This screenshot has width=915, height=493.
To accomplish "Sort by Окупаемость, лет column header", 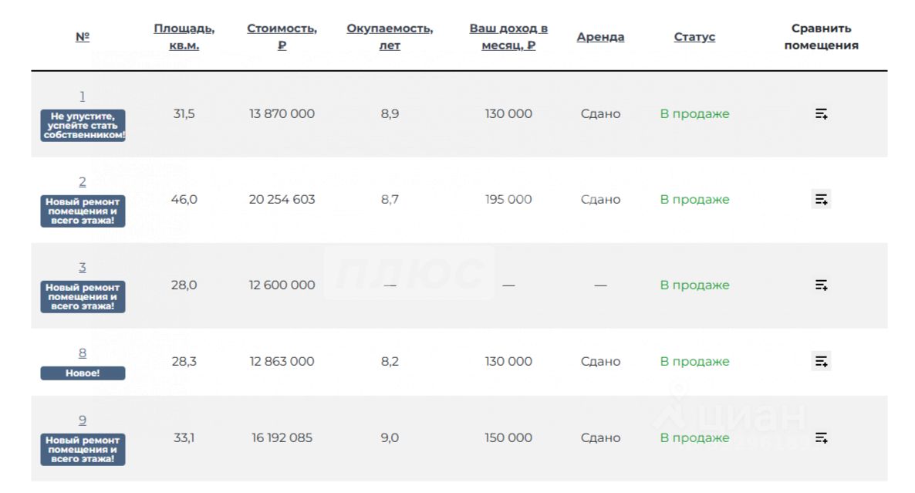I will [390, 37].
